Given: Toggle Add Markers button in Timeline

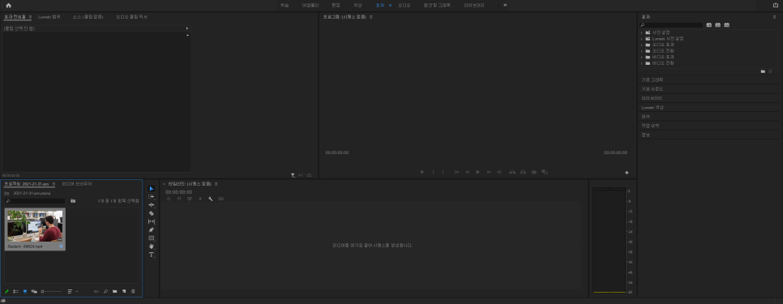Looking at the screenshot, I should pyautogui.click(x=200, y=199).
